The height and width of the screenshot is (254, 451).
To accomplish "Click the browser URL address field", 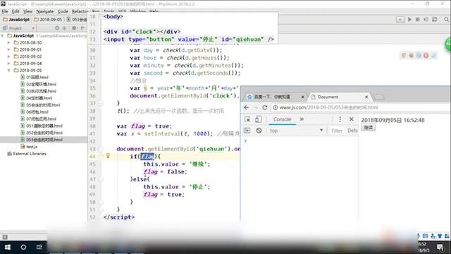I will (361, 107).
